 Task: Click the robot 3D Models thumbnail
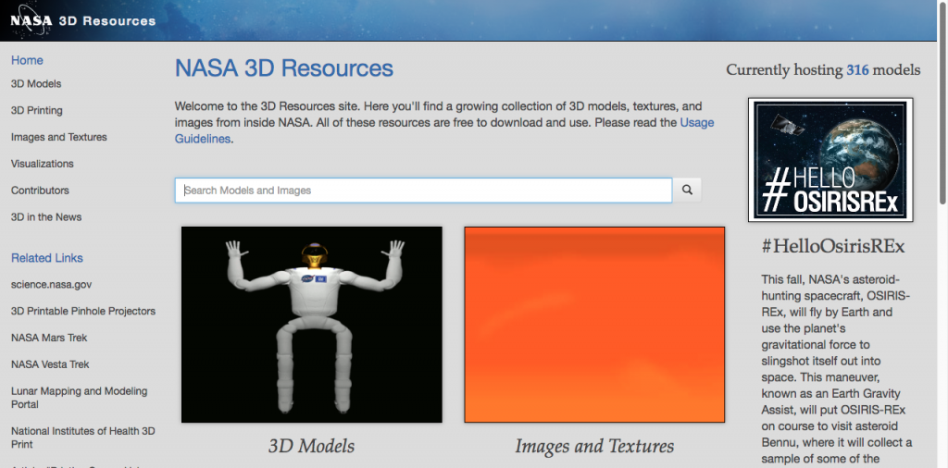tap(311, 325)
